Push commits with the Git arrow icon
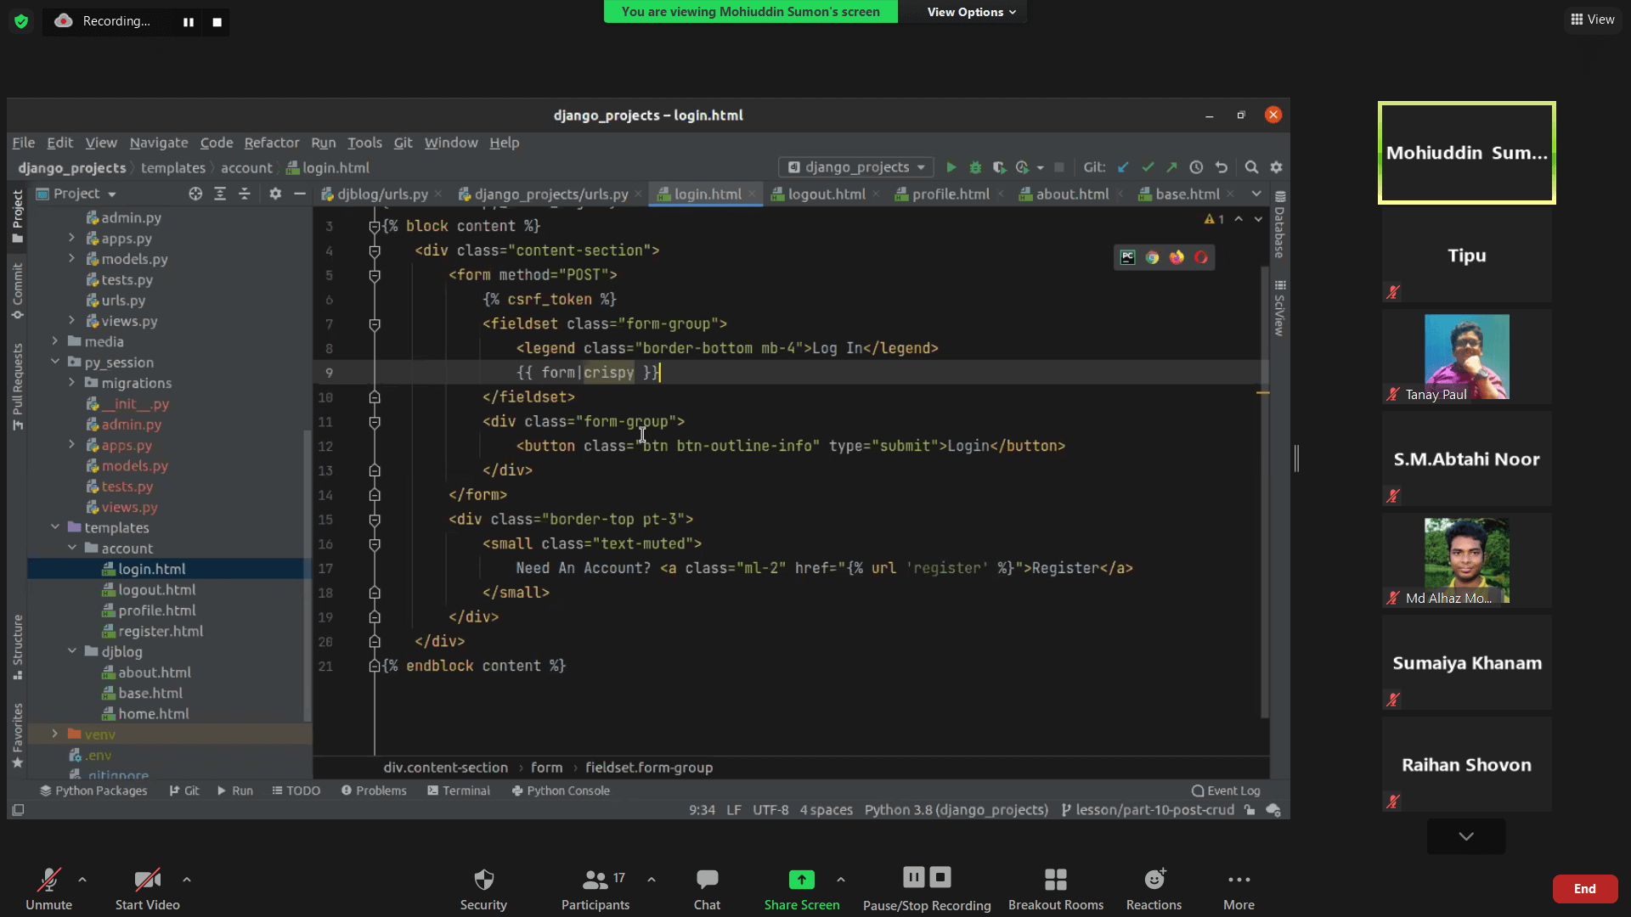The image size is (1631, 917). pos(1171,167)
